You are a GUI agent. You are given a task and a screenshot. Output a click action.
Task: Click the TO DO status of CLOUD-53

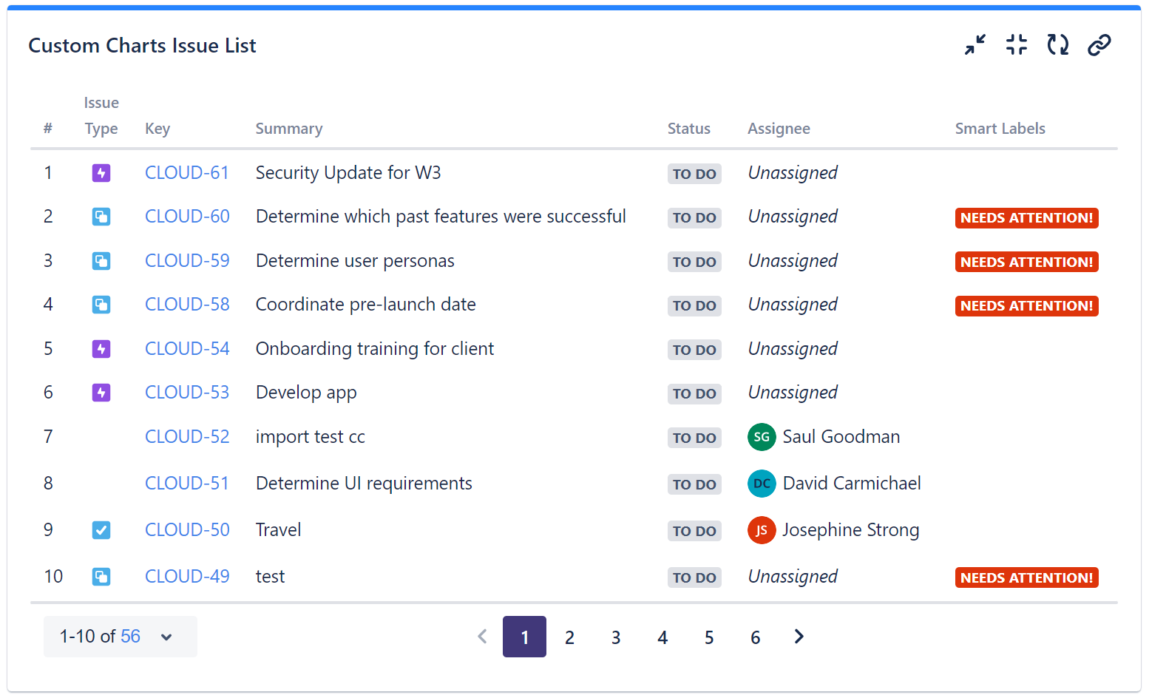(x=694, y=394)
